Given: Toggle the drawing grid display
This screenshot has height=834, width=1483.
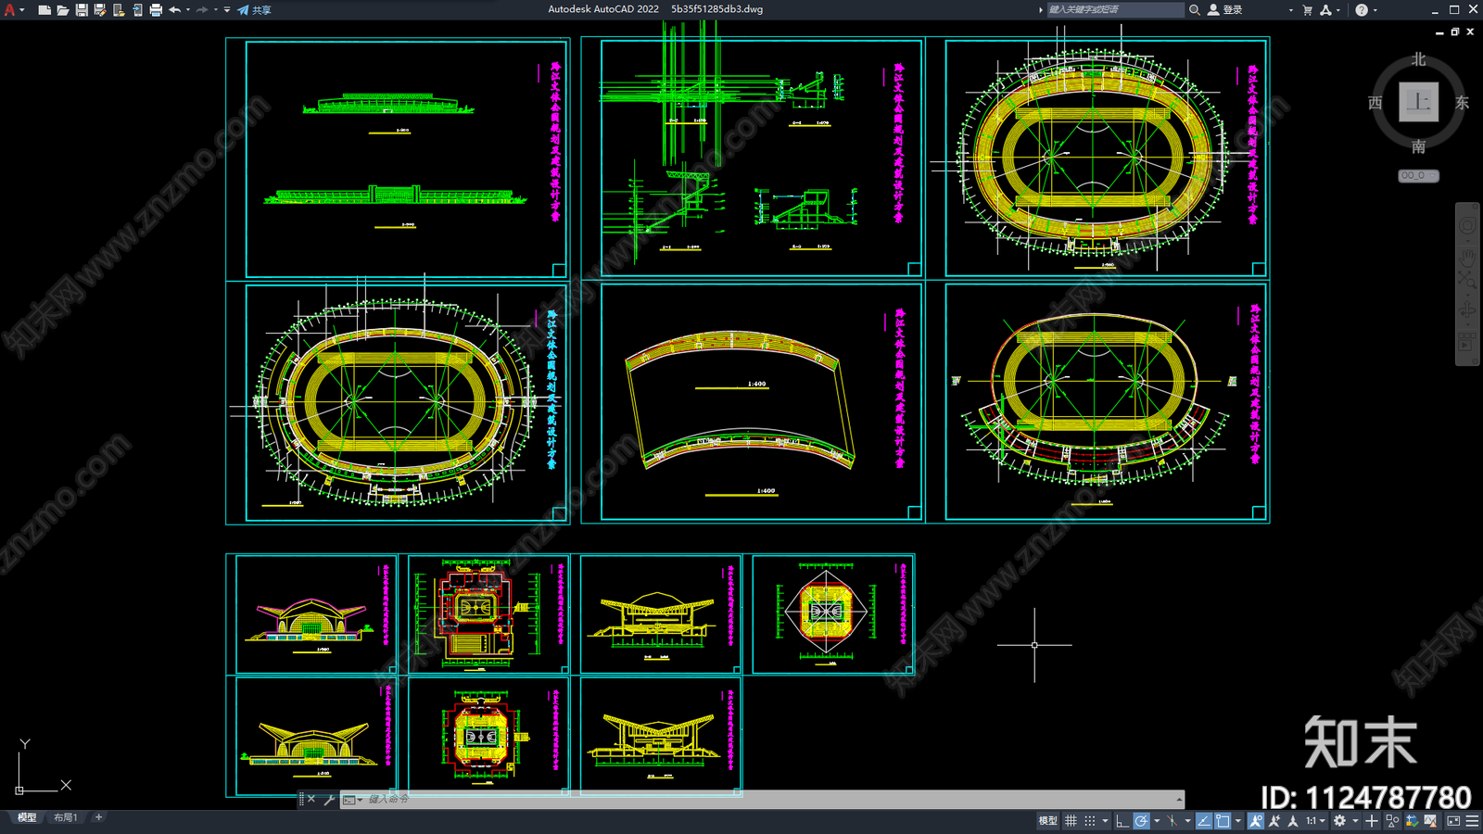Looking at the screenshot, I should [x=1071, y=821].
